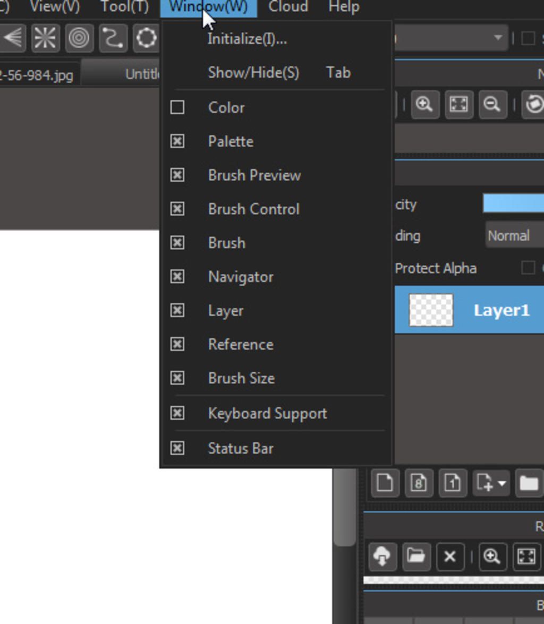
Task: Fit reference image to panel
Action: click(526, 557)
